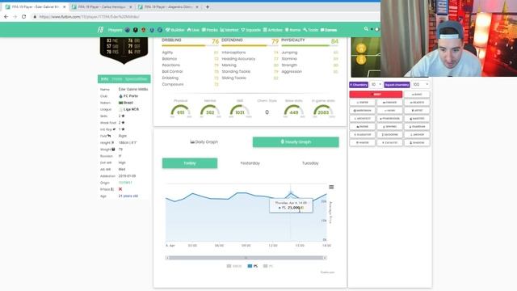Apply the Sniper chemistry style
Screen dimensions: 517x291
point(362,103)
